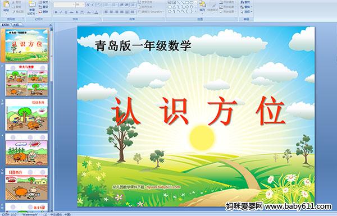The image size is (337, 216).
Task: Toggle Underline formatting
Action: coord(66,12)
